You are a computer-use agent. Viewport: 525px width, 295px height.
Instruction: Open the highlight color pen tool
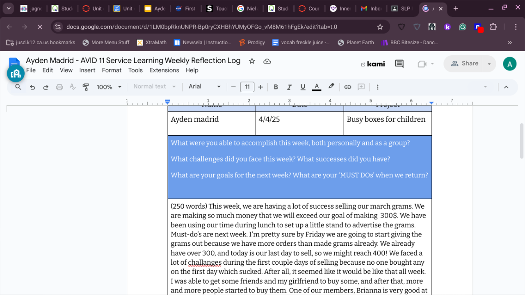[331, 86]
